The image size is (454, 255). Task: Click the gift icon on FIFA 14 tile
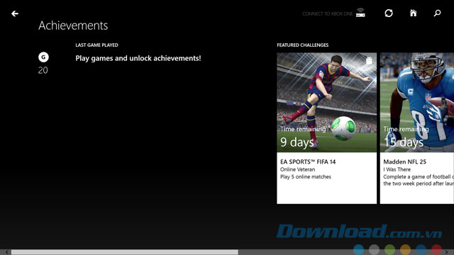point(369,61)
